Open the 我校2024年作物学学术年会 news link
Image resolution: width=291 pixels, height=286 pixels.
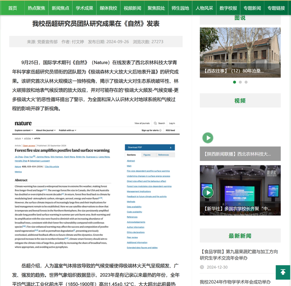[x=235, y=282]
